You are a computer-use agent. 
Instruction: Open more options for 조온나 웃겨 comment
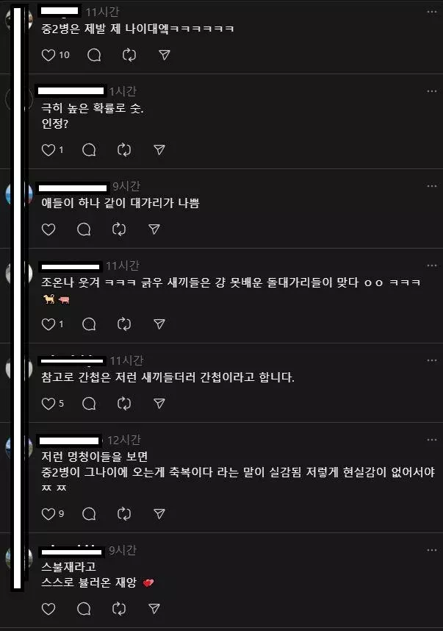(x=432, y=265)
